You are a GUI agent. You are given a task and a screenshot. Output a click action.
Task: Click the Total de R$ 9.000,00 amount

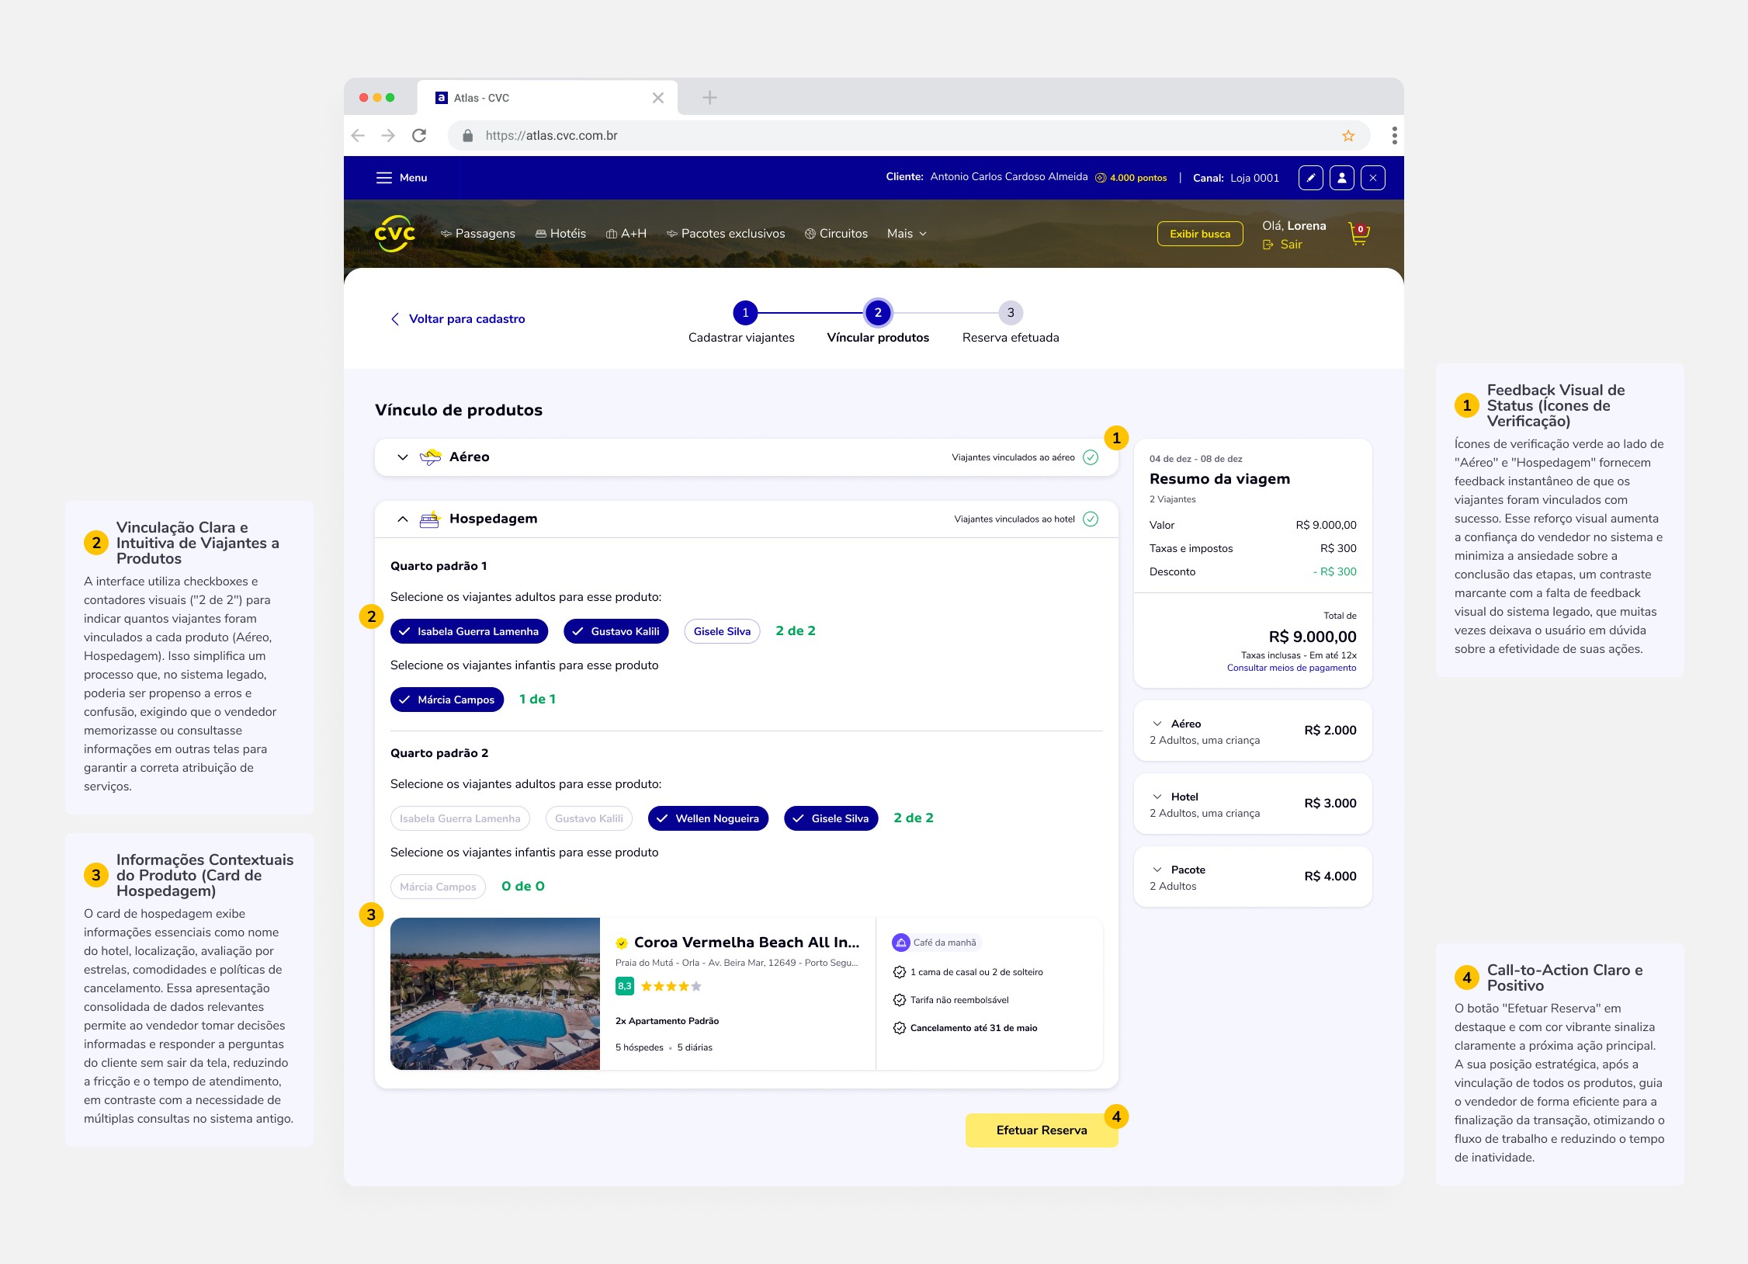(1313, 637)
